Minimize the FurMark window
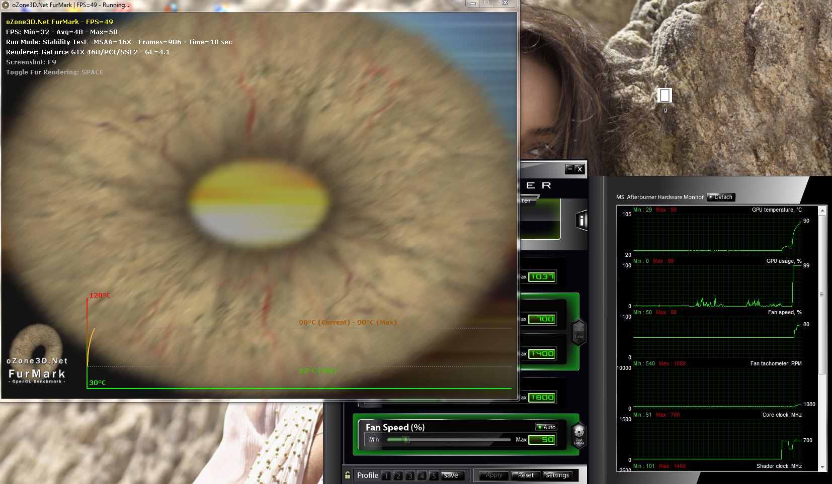832x484 pixels. click(x=473, y=4)
